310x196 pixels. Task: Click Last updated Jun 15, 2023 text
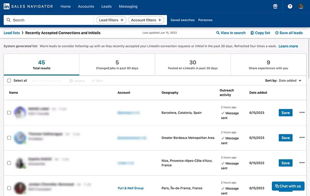tap(160, 33)
